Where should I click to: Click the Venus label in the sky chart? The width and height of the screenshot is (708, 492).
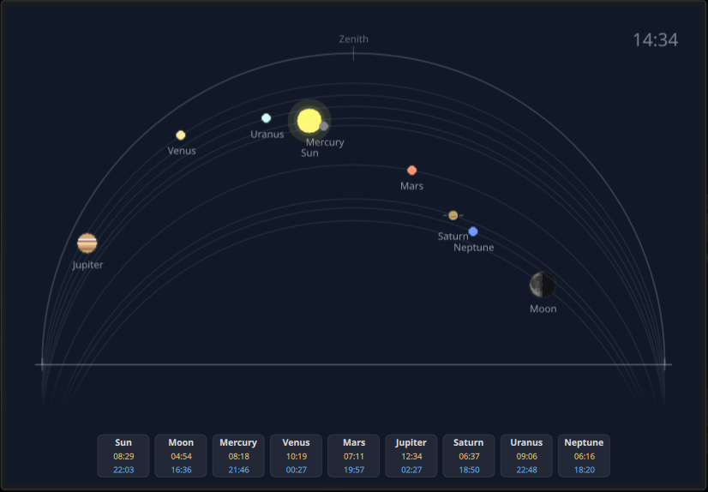(x=182, y=151)
